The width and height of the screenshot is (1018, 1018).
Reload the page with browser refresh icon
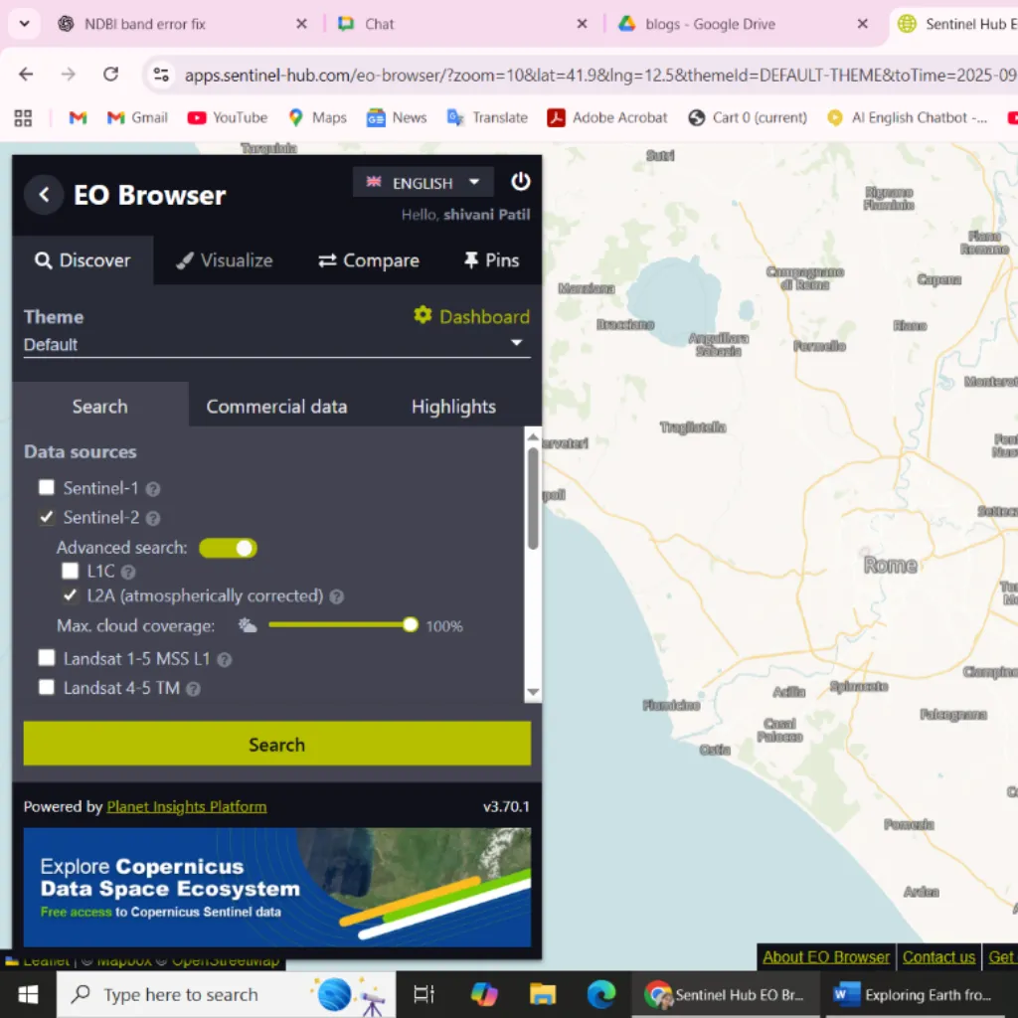click(x=110, y=75)
